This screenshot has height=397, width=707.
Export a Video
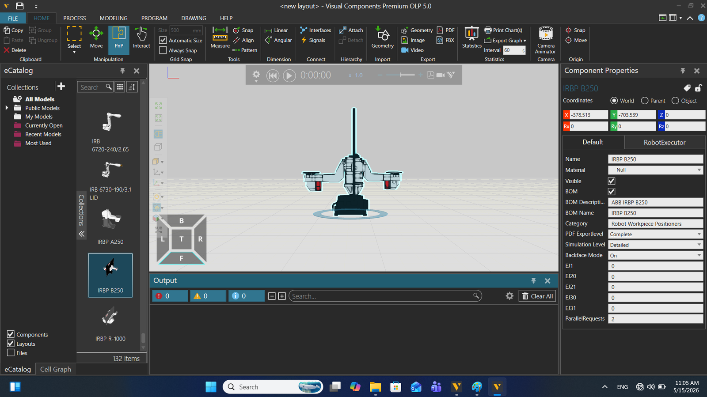(x=412, y=50)
